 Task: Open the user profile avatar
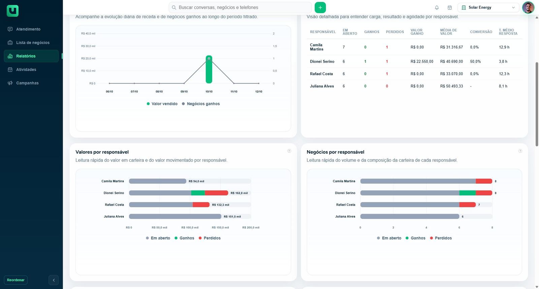coord(528,7)
